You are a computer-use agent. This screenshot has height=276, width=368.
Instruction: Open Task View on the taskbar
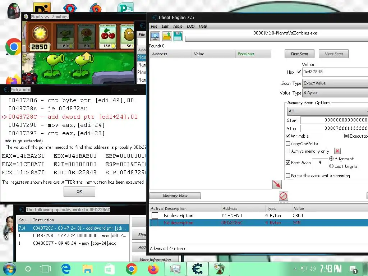coord(45,269)
